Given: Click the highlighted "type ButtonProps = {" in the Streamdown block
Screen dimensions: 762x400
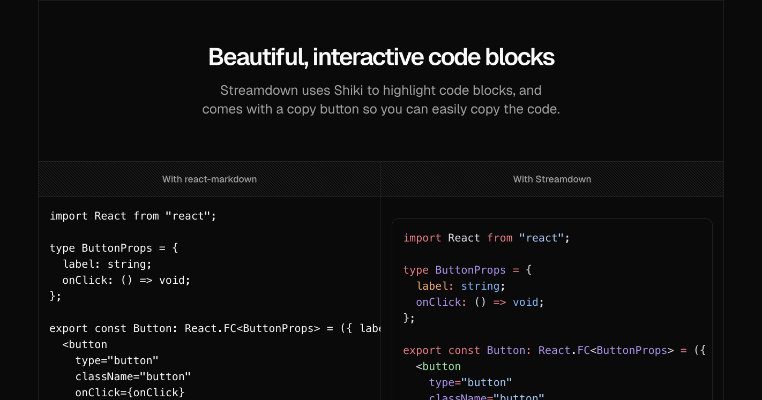Looking at the screenshot, I should (467, 270).
